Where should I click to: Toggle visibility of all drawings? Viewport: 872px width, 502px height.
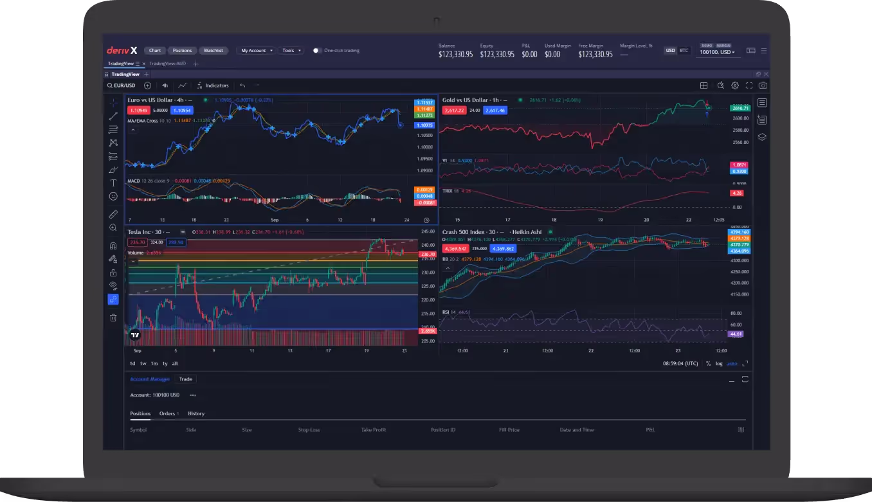coord(113,285)
